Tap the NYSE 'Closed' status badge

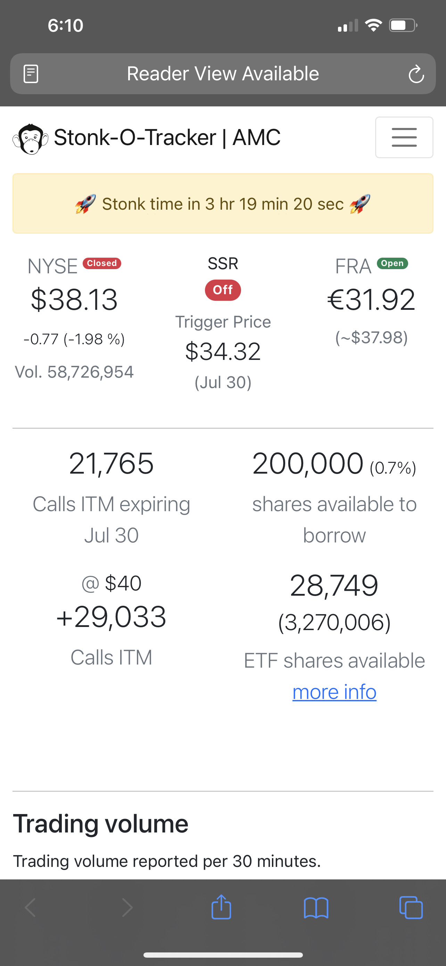coord(102,263)
